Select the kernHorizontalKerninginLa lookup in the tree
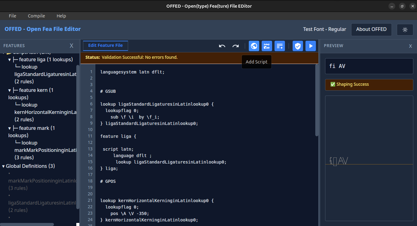 (45, 112)
